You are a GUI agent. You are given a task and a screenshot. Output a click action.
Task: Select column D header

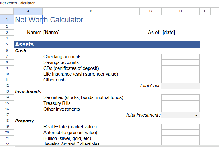181,11
